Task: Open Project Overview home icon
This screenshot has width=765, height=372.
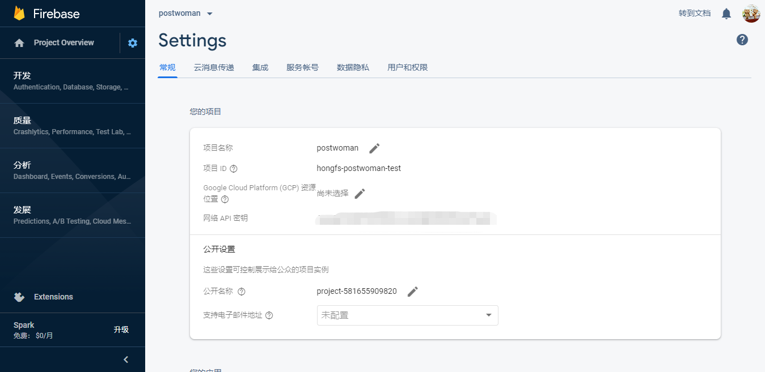Action: coord(19,43)
